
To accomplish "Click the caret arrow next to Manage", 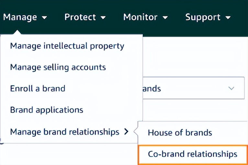I will (44, 18).
